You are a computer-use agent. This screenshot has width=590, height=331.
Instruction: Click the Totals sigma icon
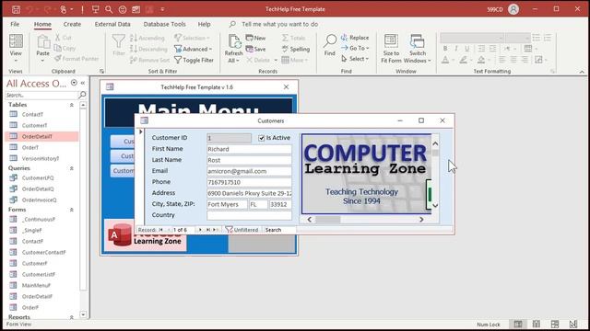click(285, 38)
